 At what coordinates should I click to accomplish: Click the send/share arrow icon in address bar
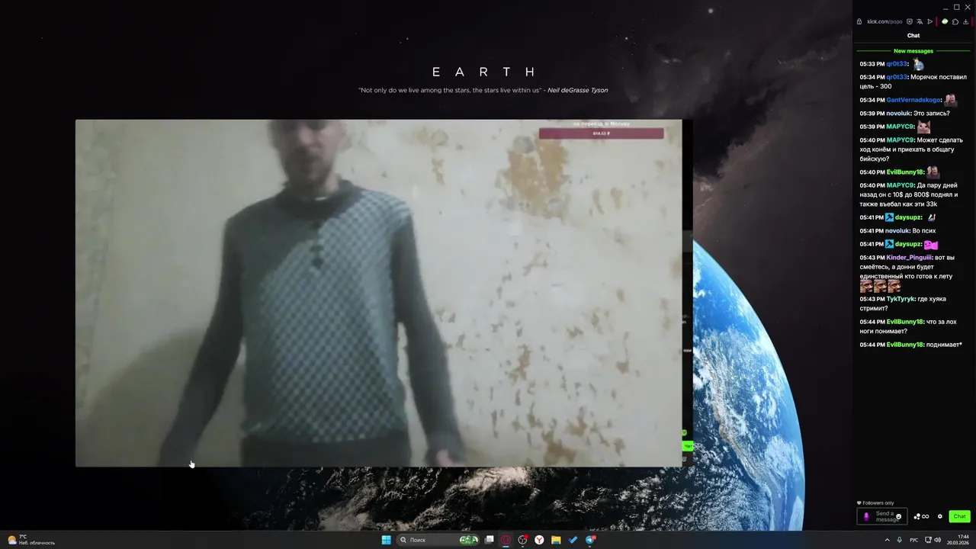coord(929,21)
